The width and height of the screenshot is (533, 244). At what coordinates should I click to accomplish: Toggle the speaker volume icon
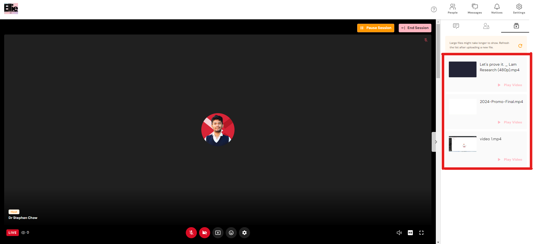click(399, 233)
